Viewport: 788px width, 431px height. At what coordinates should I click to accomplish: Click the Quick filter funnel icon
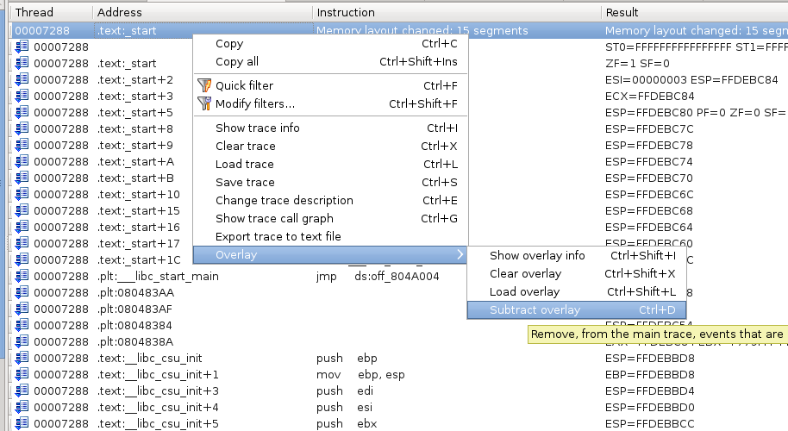[204, 85]
